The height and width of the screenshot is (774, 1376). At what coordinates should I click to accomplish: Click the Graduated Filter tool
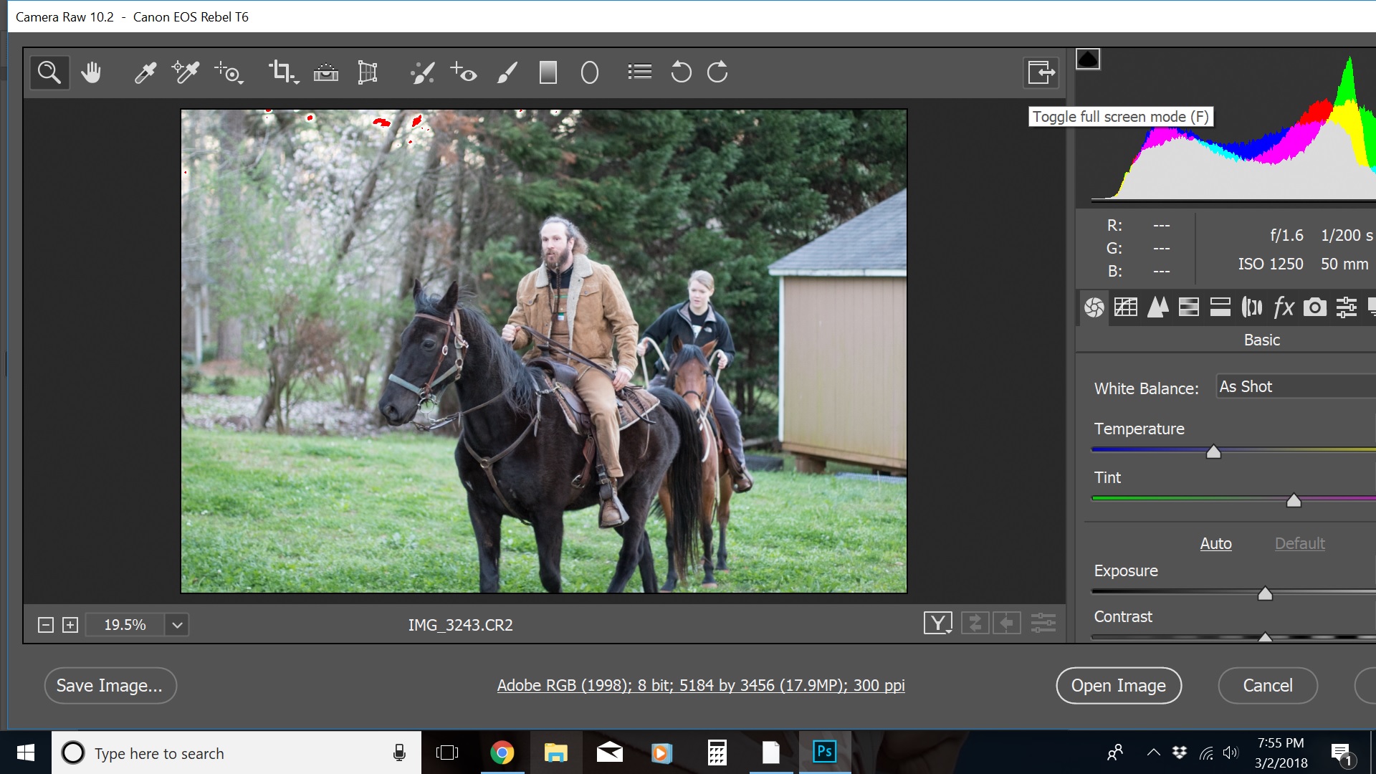pyautogui.click(x=546, y=72)
